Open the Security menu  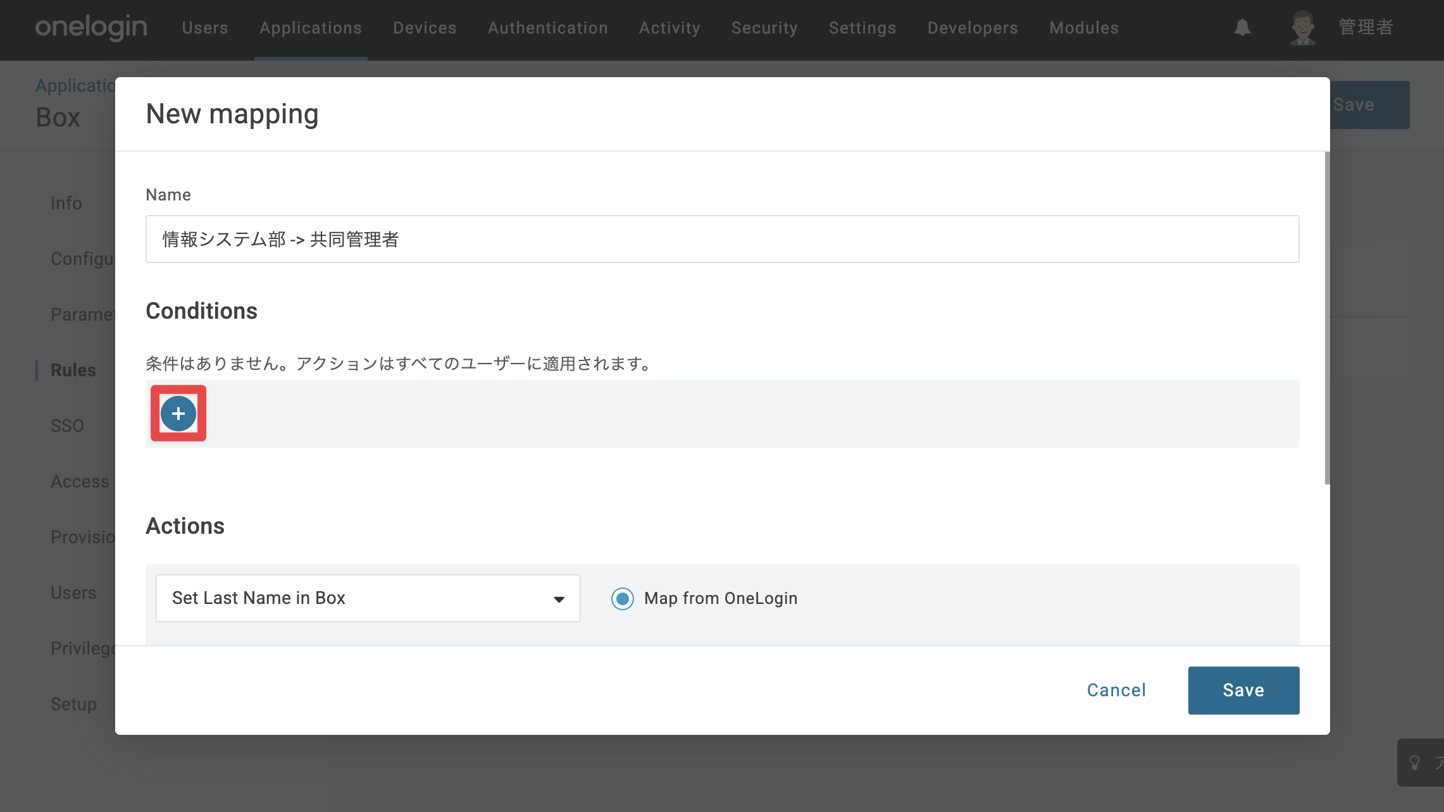click(764, 28)
